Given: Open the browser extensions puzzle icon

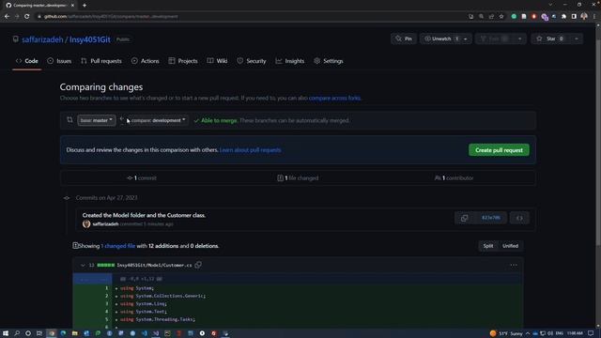Looking at the screenshot, I should coord(563,17).
